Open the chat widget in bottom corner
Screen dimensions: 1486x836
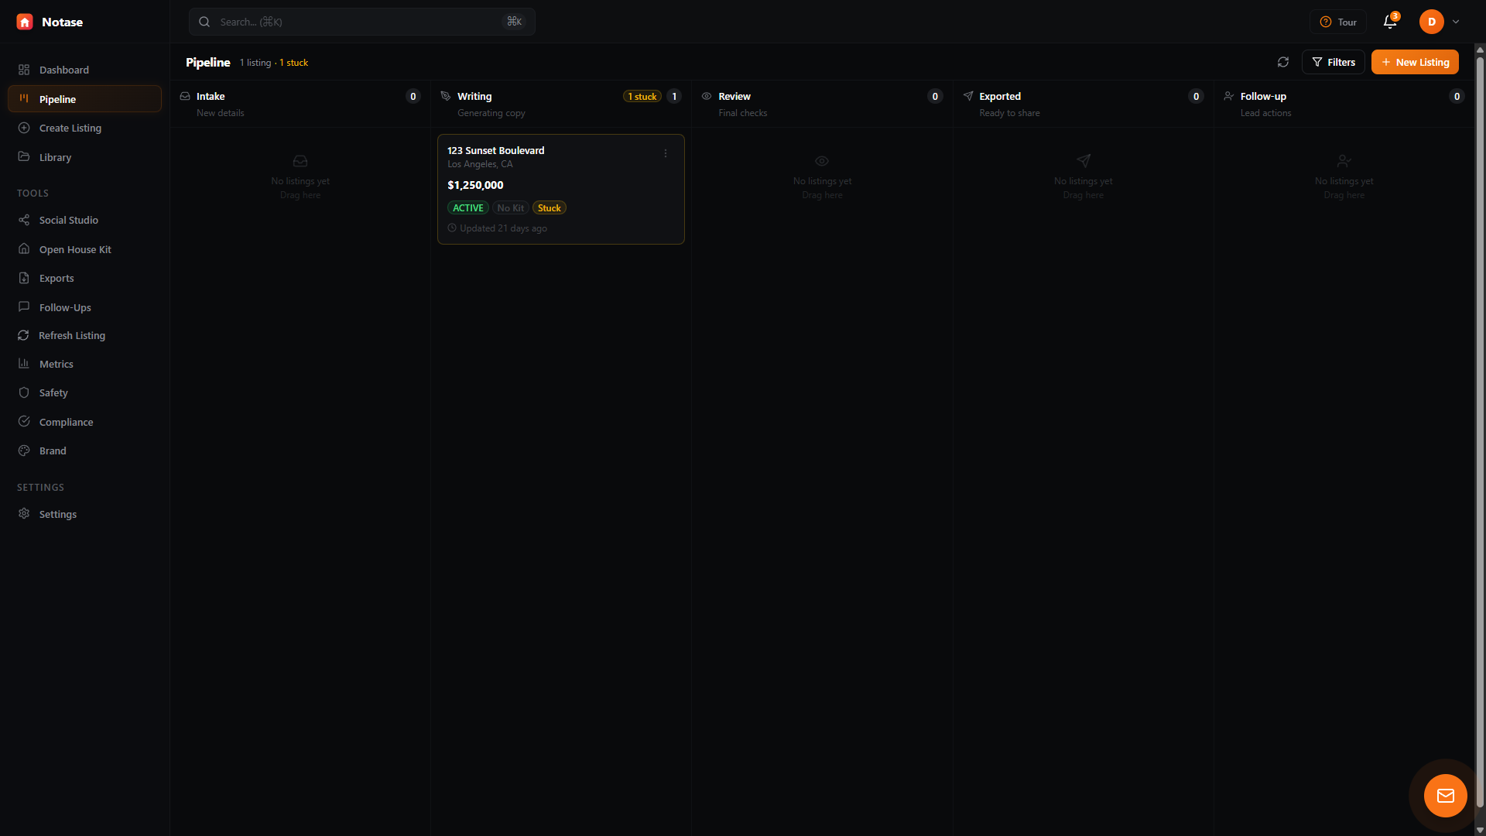point(1445,795)
